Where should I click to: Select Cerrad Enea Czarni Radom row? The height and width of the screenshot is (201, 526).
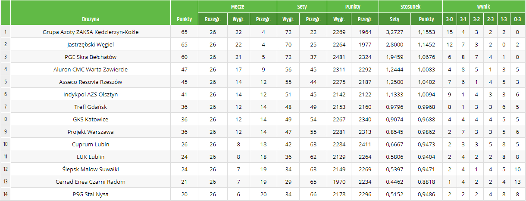[x=263, y=182]
